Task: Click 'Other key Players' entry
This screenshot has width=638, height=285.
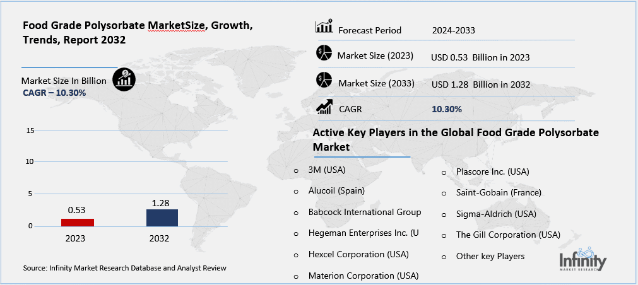Action: tap(490, 256)
